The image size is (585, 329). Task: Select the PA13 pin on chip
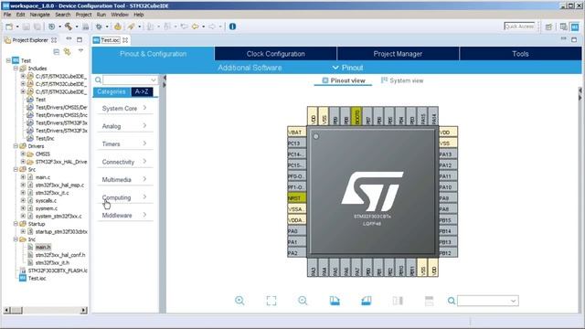coord(448,154)
